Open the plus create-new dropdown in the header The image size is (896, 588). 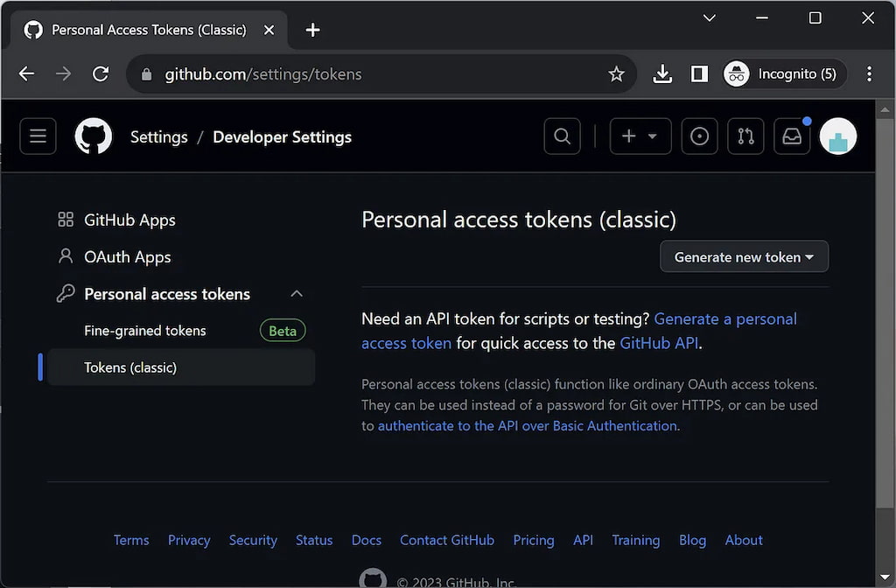tap(640, 136)
